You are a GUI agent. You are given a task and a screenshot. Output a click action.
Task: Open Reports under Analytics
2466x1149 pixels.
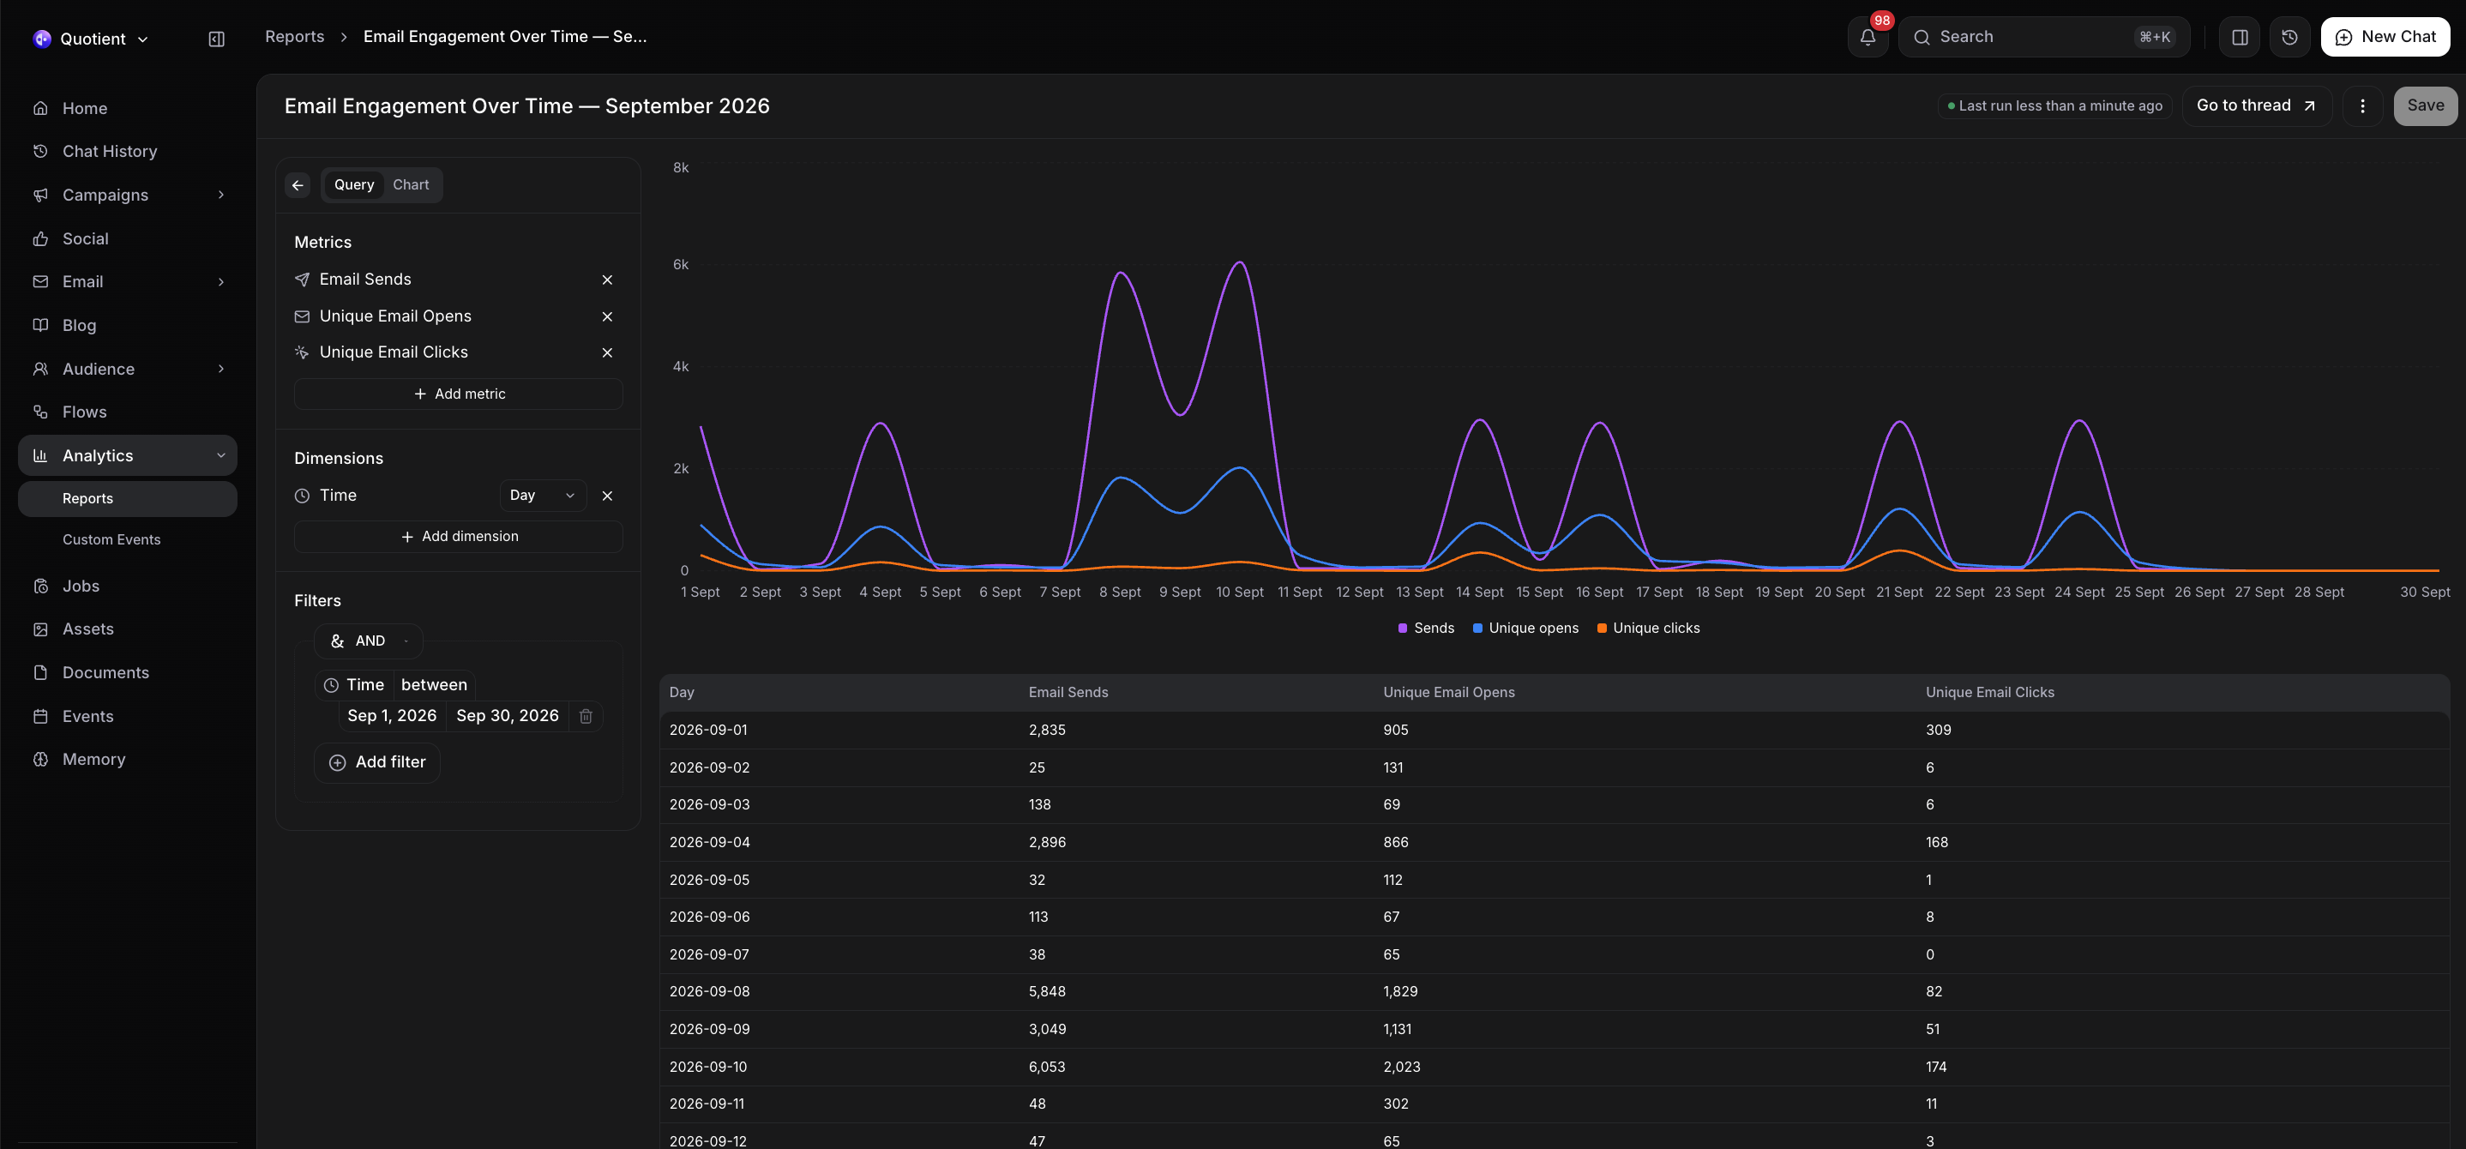[127, 499]
